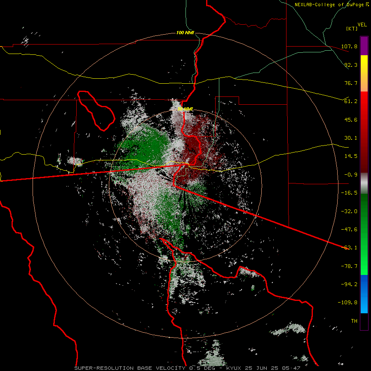The image size is (371, 371).
Task: Select the -47.6 knot scale value
Action: [x=350, y=230]
